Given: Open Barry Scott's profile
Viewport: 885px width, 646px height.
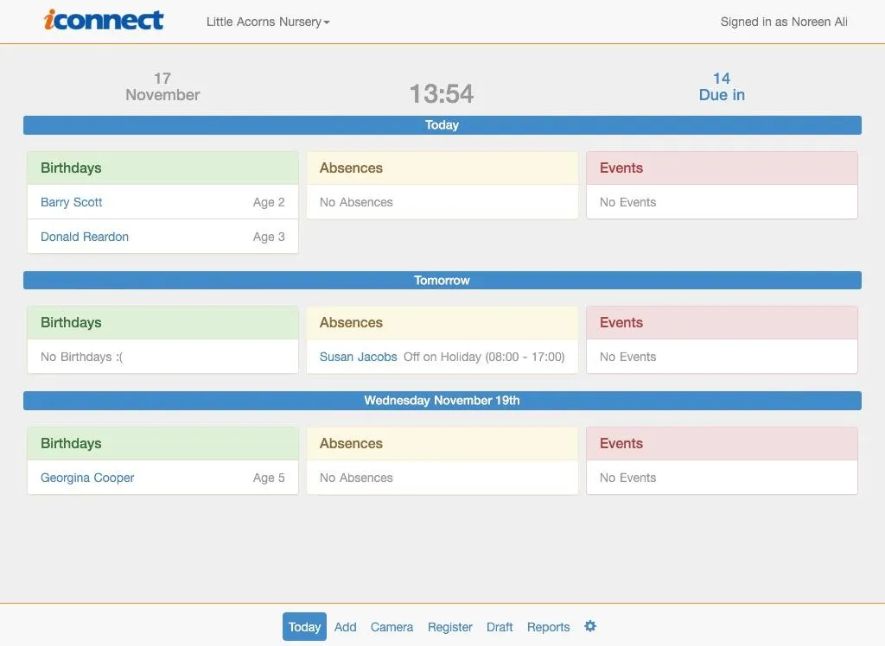Looking at the screenshot, I should tap(71, 202).
